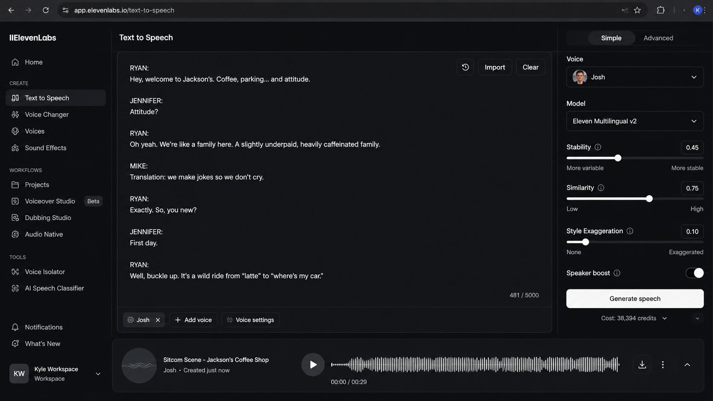Click the Voices sidebar icon
The width and height of the screenshot is (713, 401).
click(15, 131)
